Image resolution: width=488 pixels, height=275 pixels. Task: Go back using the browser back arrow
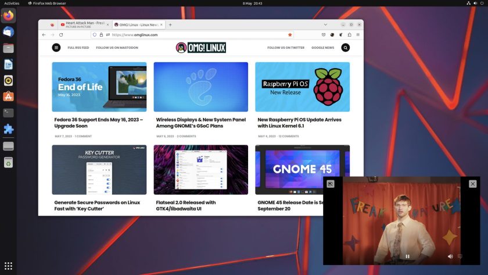(44, 35)
